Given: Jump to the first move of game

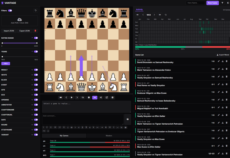Looking at the screenshot, I should pos(61,97).
